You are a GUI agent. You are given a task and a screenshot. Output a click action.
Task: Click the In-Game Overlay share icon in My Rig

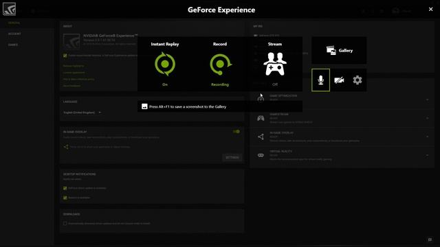(x=261, y=137)
